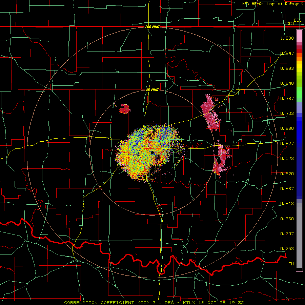Click the 0.627 scale value

tap(287, 144)
